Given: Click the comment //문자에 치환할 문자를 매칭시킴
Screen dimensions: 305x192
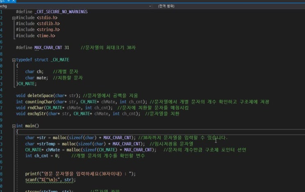Looking at the screenshot, I should pos(153,108).
